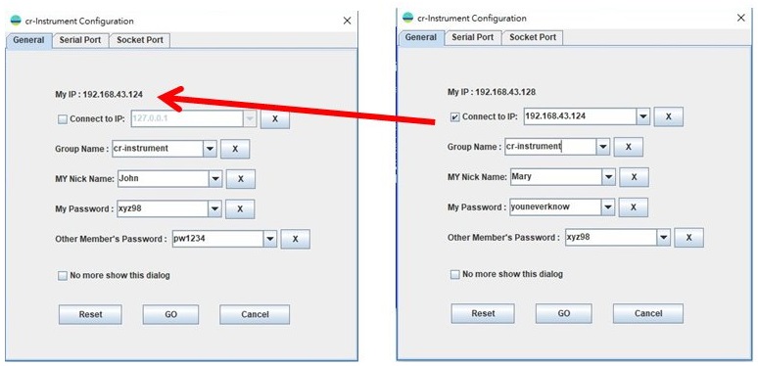Clear xyz98 My Password with X, left window
Screen dimensions: 758x366
(240, 209)
